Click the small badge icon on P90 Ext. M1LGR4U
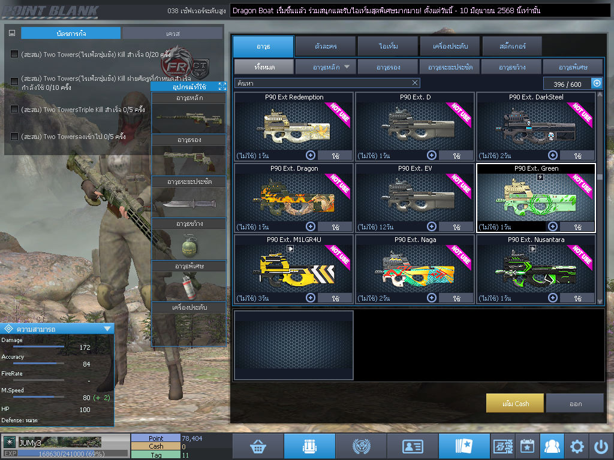The image size is (614, 460). point(290,249)
